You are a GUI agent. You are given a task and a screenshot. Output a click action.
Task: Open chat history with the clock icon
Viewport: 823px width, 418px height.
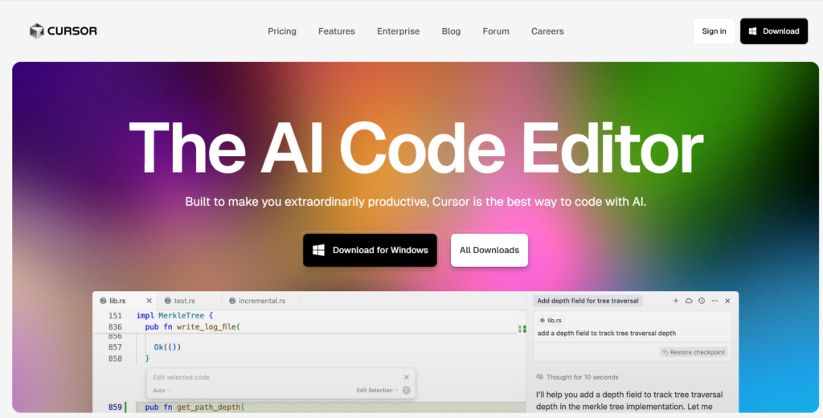tap(701, 301)
